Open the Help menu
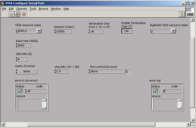The image size is (196, 128). [66, 9]
